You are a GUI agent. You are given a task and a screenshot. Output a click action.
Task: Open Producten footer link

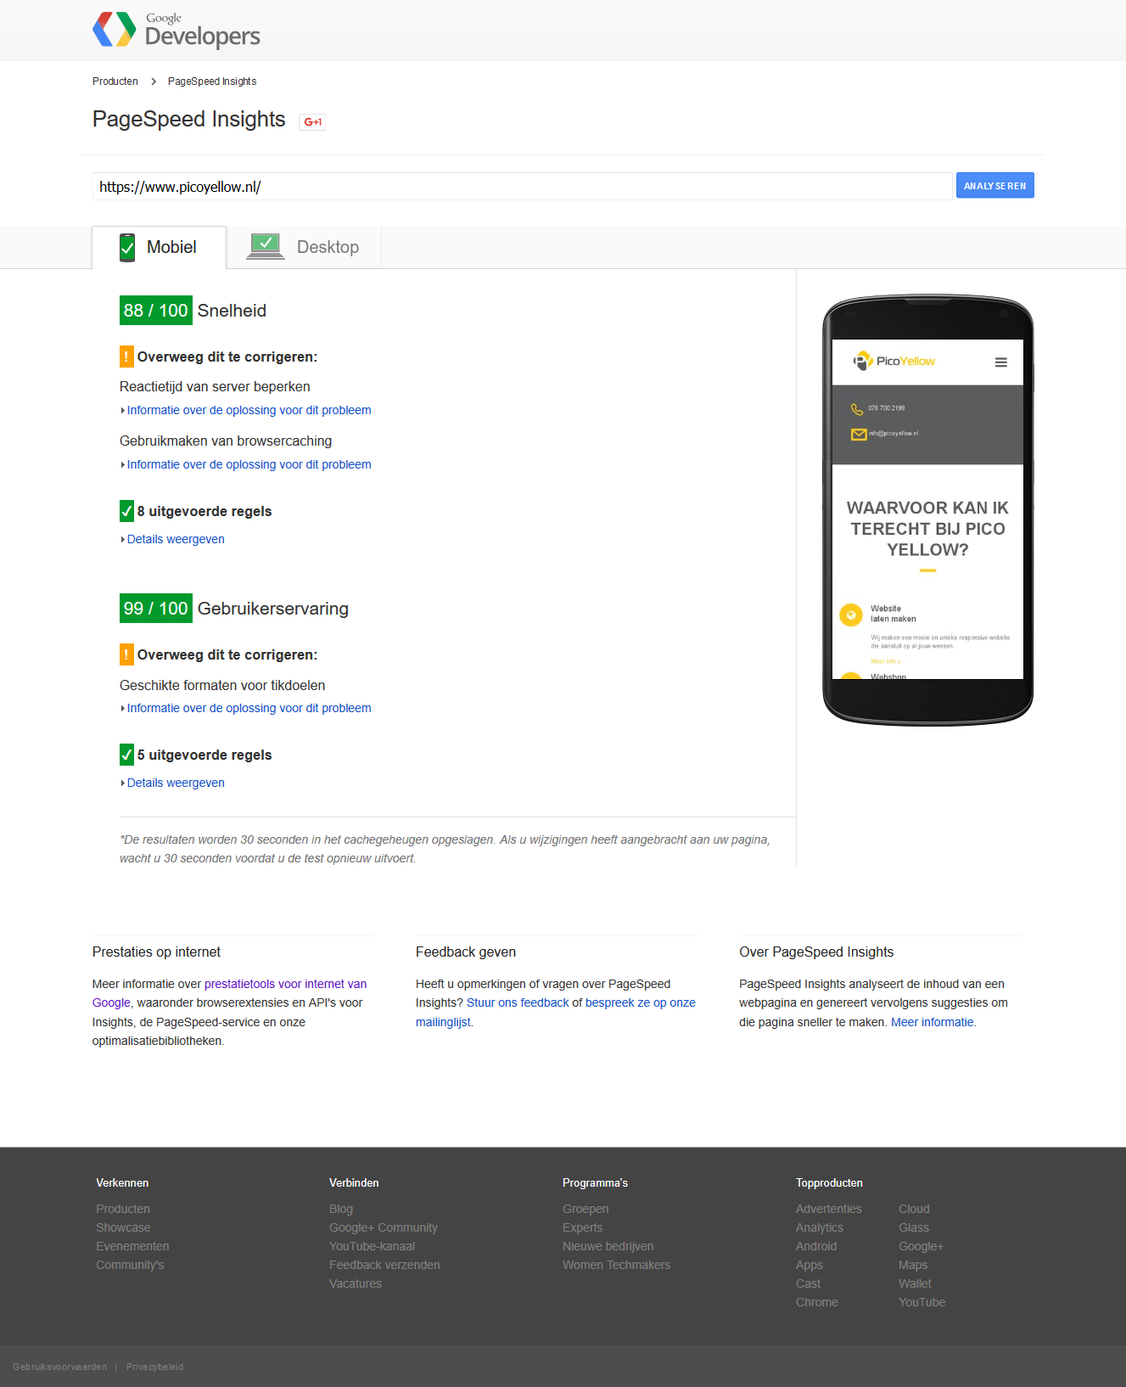[123, 1209]
